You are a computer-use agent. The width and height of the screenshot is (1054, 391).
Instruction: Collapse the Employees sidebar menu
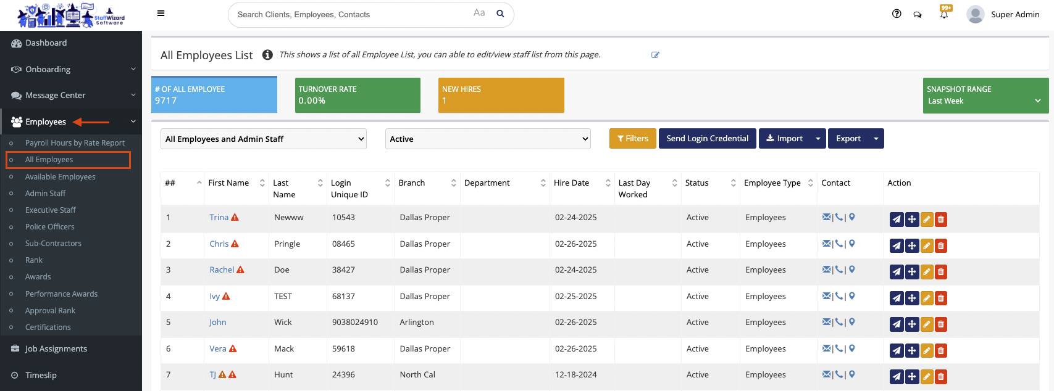(71, 121)
